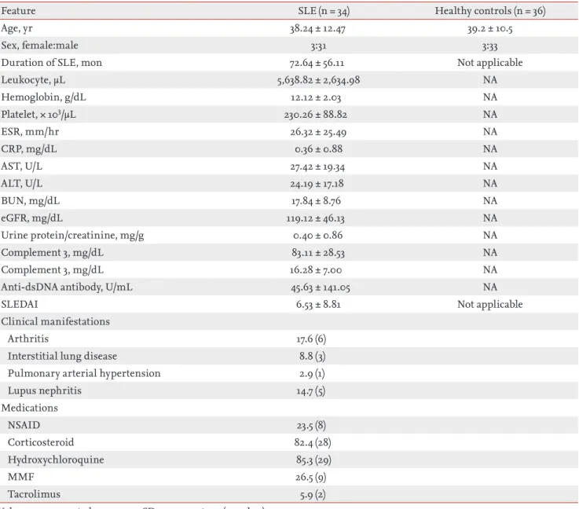This screenshot has height=509, width=579.
Task: Click NA in the ESR row
Action: pos(490,132)
